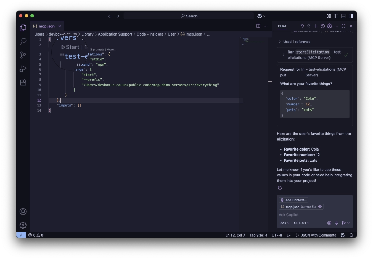Image resolution: width=373 pixels, height=259 pixels.
Task: Open send options dropdown arrow
Action: click(x=348, y=223)
